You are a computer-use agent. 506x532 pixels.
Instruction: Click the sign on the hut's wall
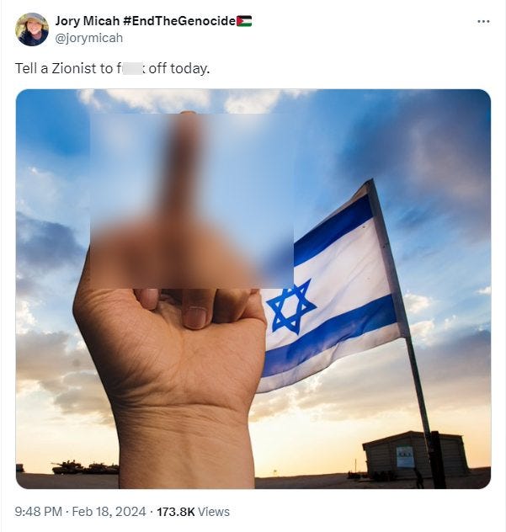pos(405,457)
